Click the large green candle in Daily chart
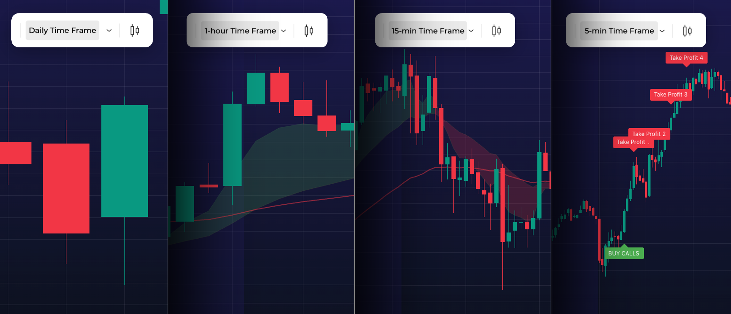 click(x=125, y=161)
